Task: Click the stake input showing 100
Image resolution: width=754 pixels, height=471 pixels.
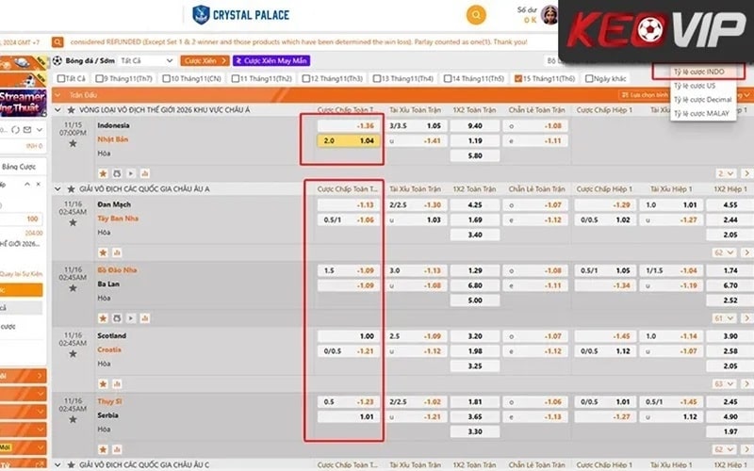Action: (x=22, y=219)
